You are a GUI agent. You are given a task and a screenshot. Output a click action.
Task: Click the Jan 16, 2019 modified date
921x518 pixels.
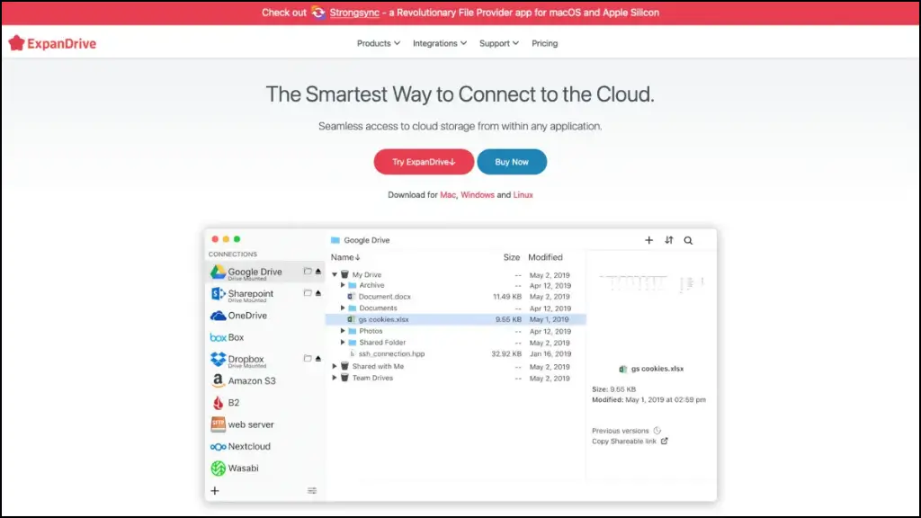point(550,354)
